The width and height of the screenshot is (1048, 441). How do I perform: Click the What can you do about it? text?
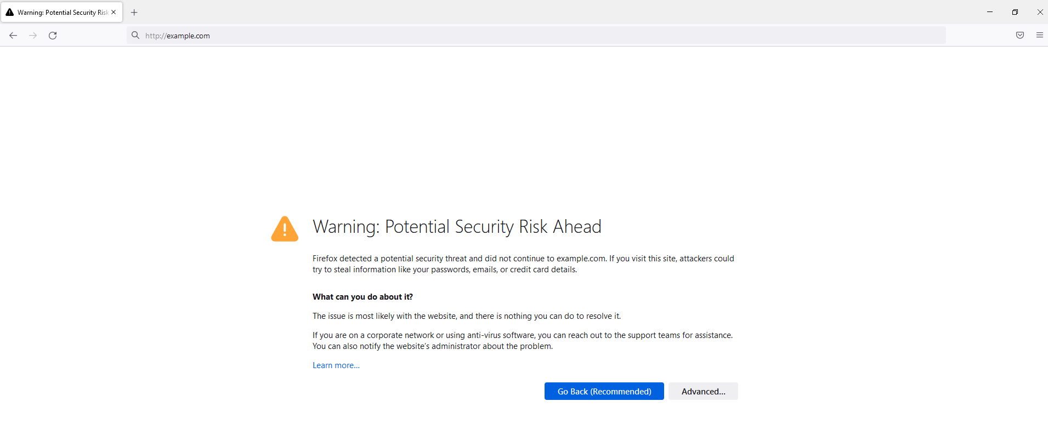[x=362, y=297]
